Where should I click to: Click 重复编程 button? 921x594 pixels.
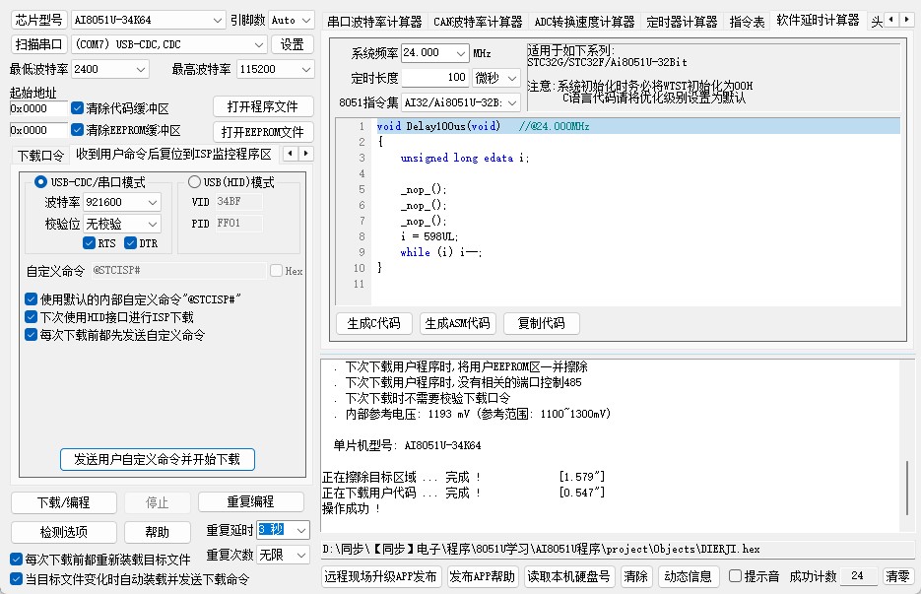tap(251, 501)
